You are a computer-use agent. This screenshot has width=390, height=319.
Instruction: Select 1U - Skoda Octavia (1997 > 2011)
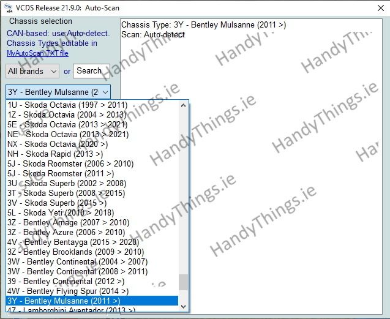(92, 105)
